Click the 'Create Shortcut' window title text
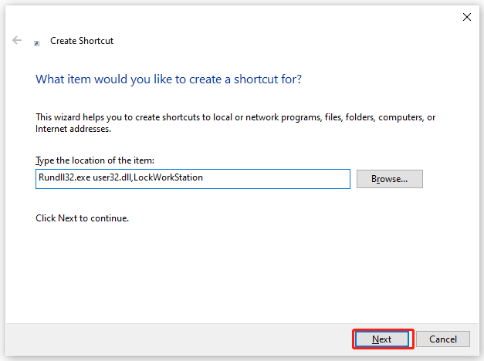The width and height of the screenshot is (484, 361). coord(82,41)
